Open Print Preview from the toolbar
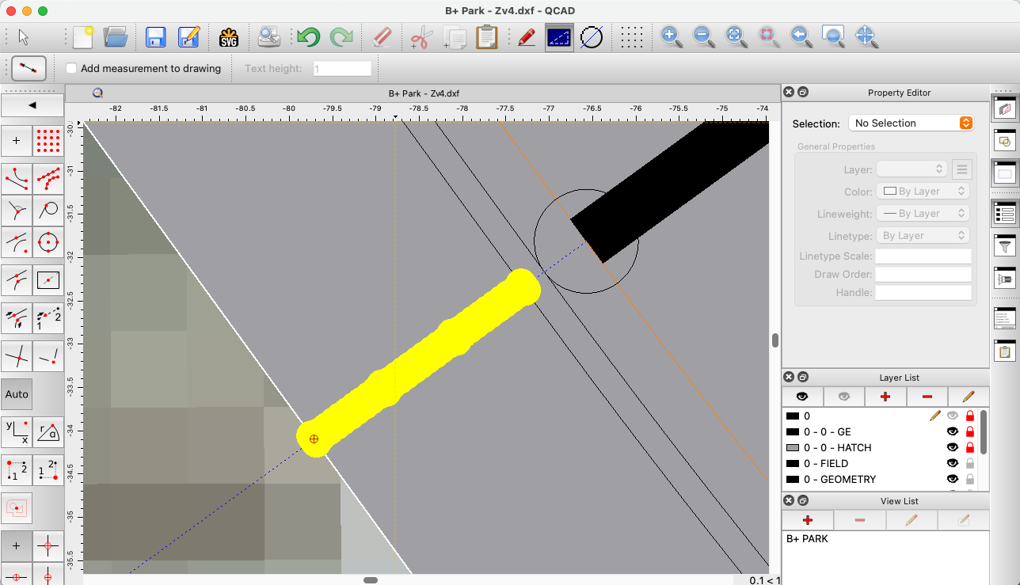Image resolution: width=1020 pixels, height=585 pixels. tap(268, 37)
